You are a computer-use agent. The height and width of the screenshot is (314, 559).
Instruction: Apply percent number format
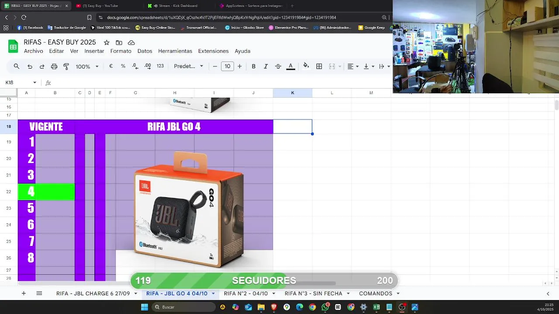coord(123,66)
